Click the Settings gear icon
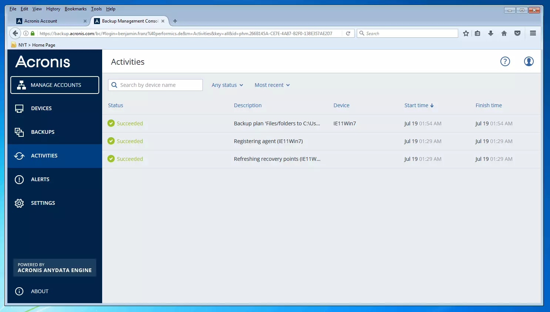Image resolution: width=550 pixels, height=312 pixels. tap(19, 203)
